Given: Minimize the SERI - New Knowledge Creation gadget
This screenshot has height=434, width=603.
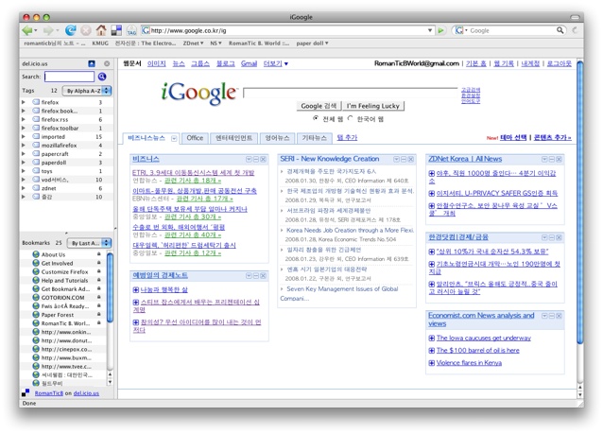Looking at the screenshot, I should click(x=404, y=159).
